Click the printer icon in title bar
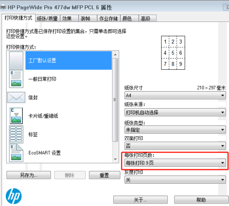229x206 pixels. (3, 7)
